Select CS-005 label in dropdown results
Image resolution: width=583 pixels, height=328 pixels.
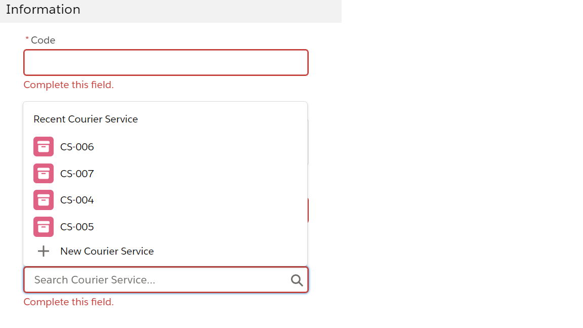[77, 227]
